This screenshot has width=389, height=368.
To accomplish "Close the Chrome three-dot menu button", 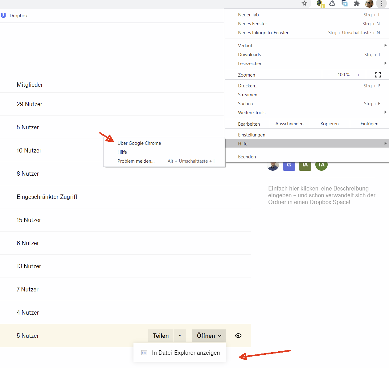I will [381, 4].
